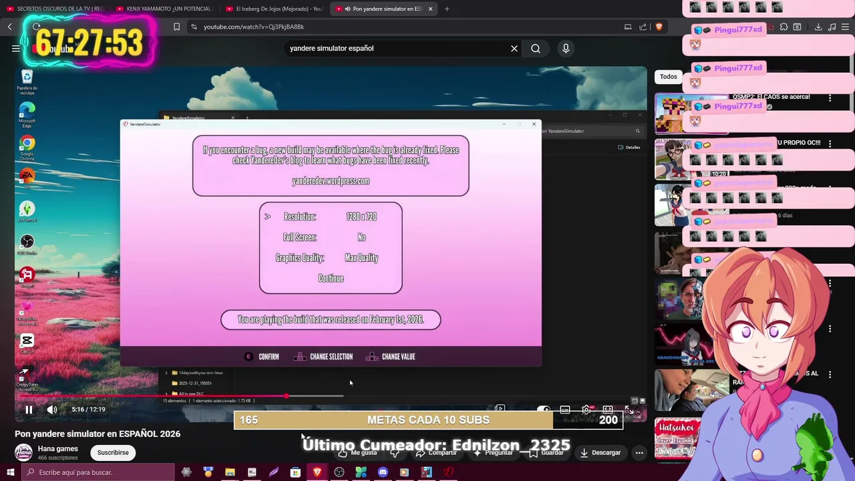Click the youtube.com address bar URL

(x=254, y=27)
